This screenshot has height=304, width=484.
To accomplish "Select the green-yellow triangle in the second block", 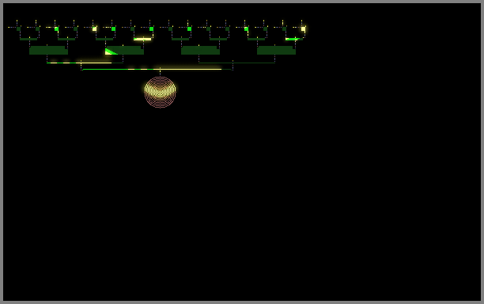I will tap(110, 52).
